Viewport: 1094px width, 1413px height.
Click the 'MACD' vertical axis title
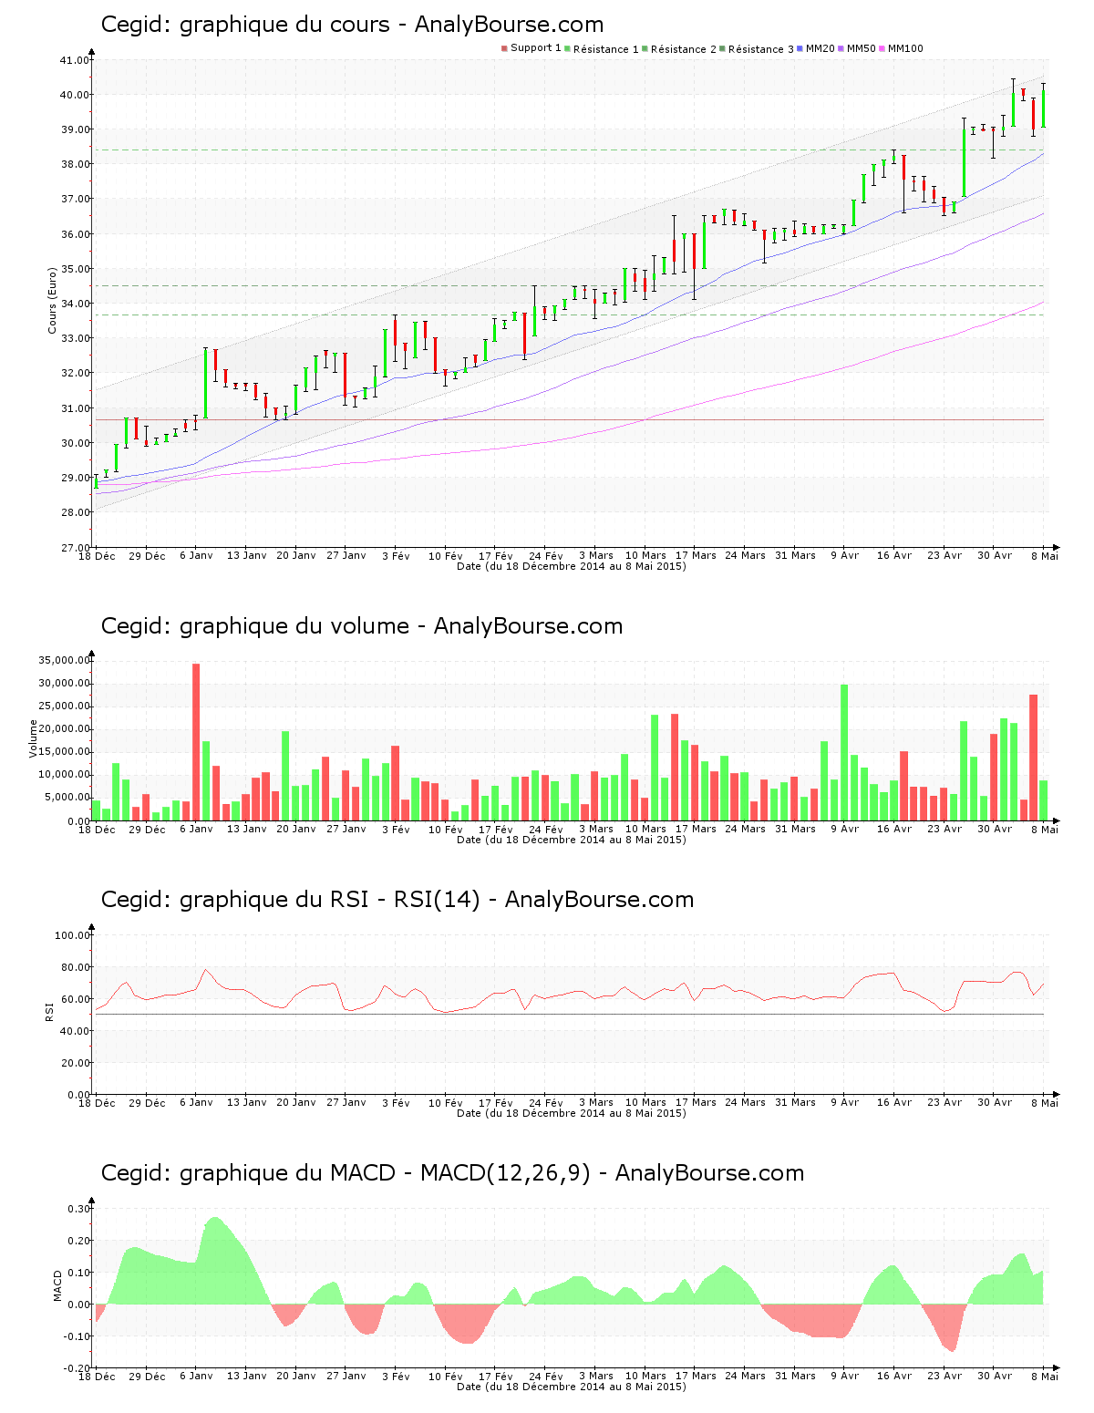pyautogui.click(x=58, y=1285)
